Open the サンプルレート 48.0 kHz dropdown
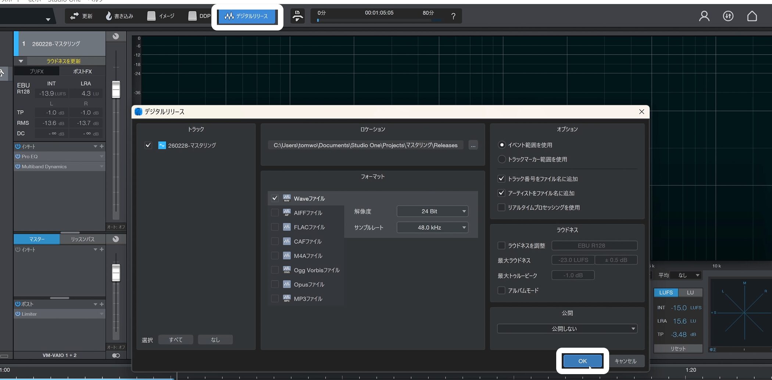Screen dimensions: 772x380 pyautogui.click(x=432, y=228)
